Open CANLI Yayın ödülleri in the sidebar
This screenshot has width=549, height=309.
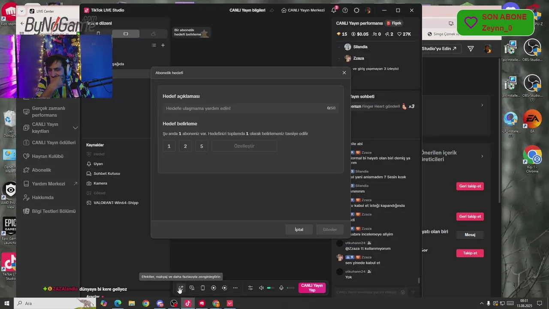pyautogui.click(x=48, y=142)
